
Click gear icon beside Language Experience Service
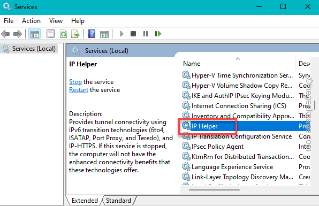click(x=186, y=166)
